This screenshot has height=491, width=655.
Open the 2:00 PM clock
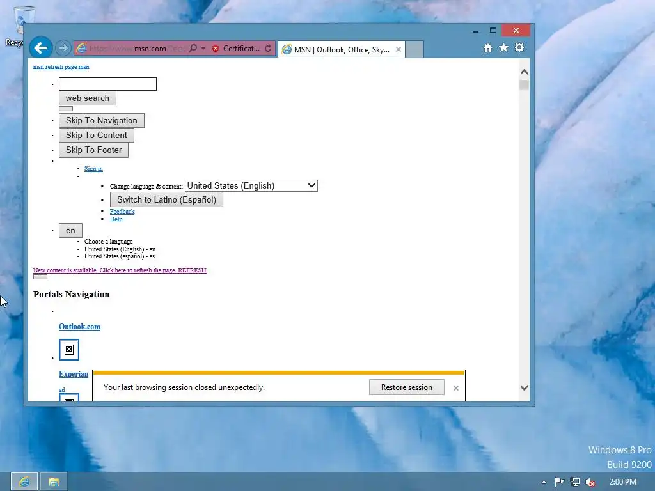point(622,482)
